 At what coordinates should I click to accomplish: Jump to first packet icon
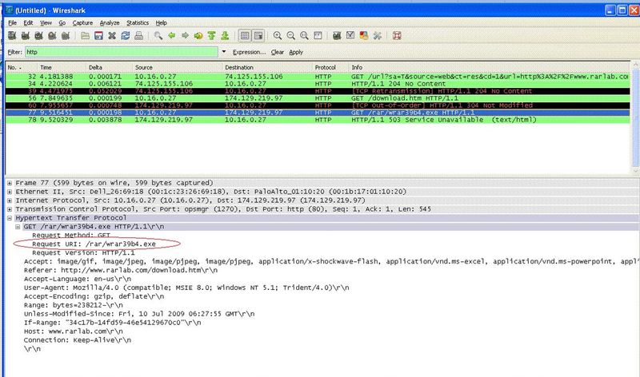[x=211, y=36]
